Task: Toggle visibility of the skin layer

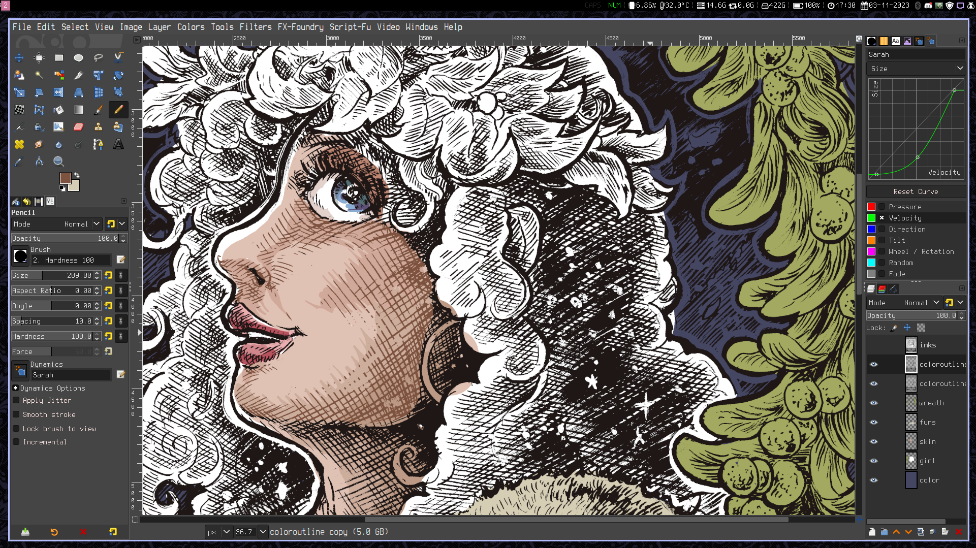Action: pos(873,441)
